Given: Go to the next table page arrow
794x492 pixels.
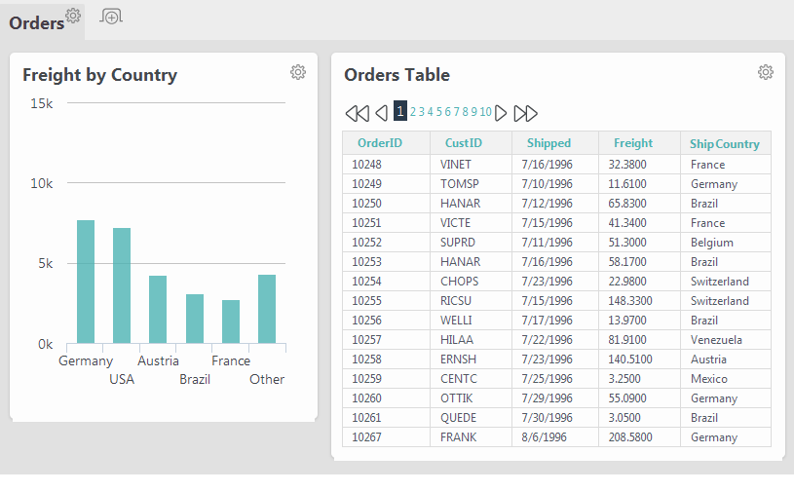Looking at the screenshot, I should [x=501, y=113].
